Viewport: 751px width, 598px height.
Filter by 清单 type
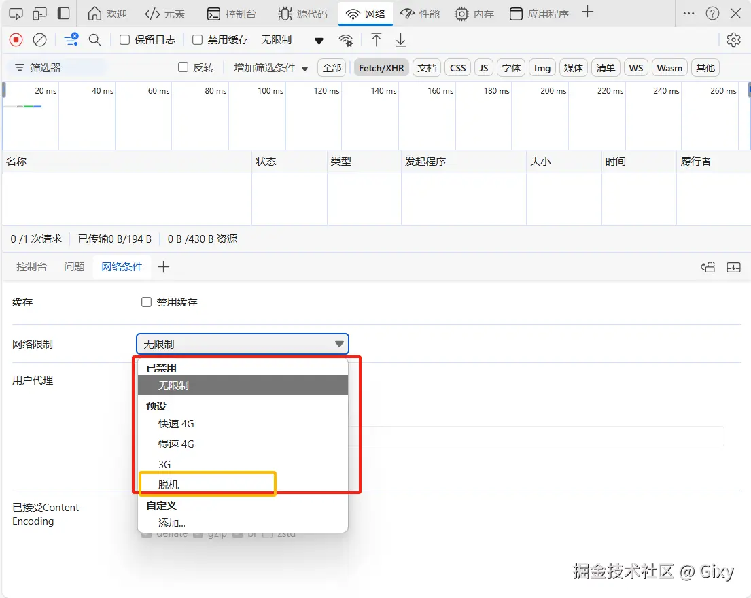pyautogui.click(x=606, y=68)
